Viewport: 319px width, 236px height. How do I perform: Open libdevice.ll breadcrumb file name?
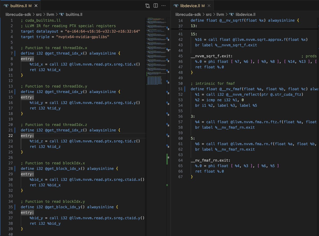point(245,15)
